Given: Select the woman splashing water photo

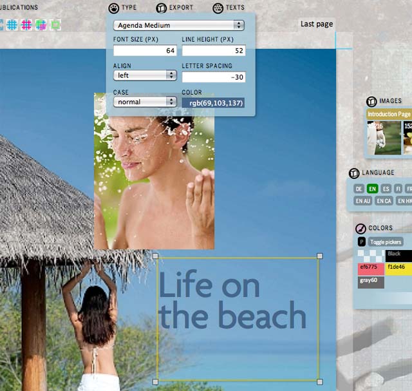Looking at the screenshot, I should pyautogui.click(x=154, y=182).
